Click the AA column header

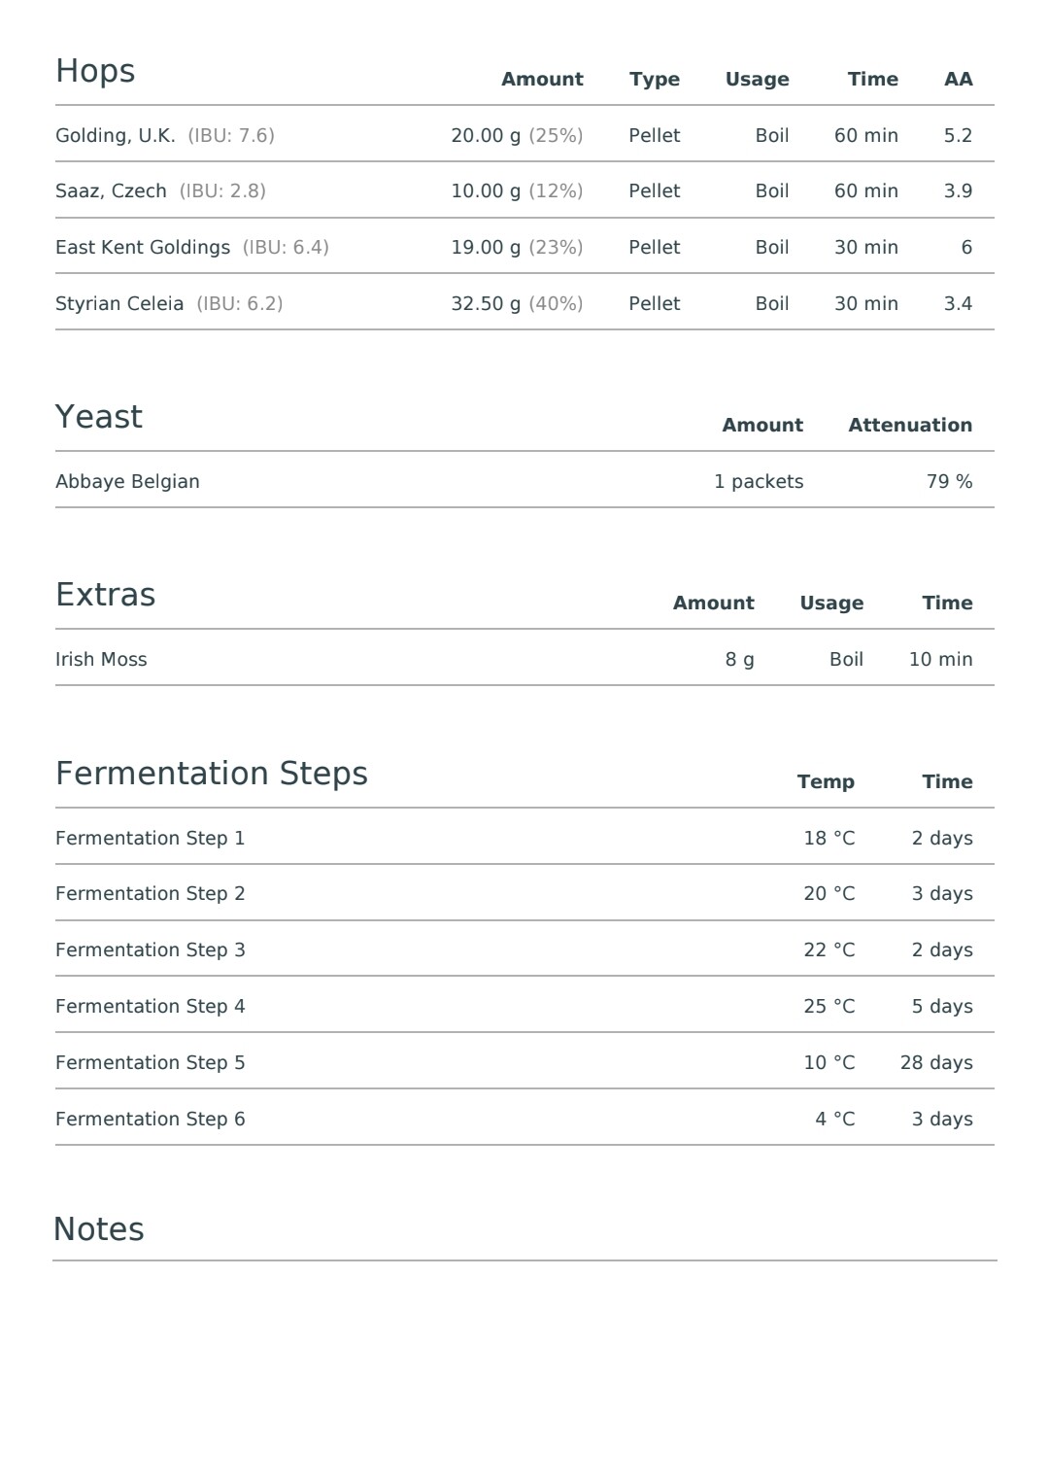[959, 80]
